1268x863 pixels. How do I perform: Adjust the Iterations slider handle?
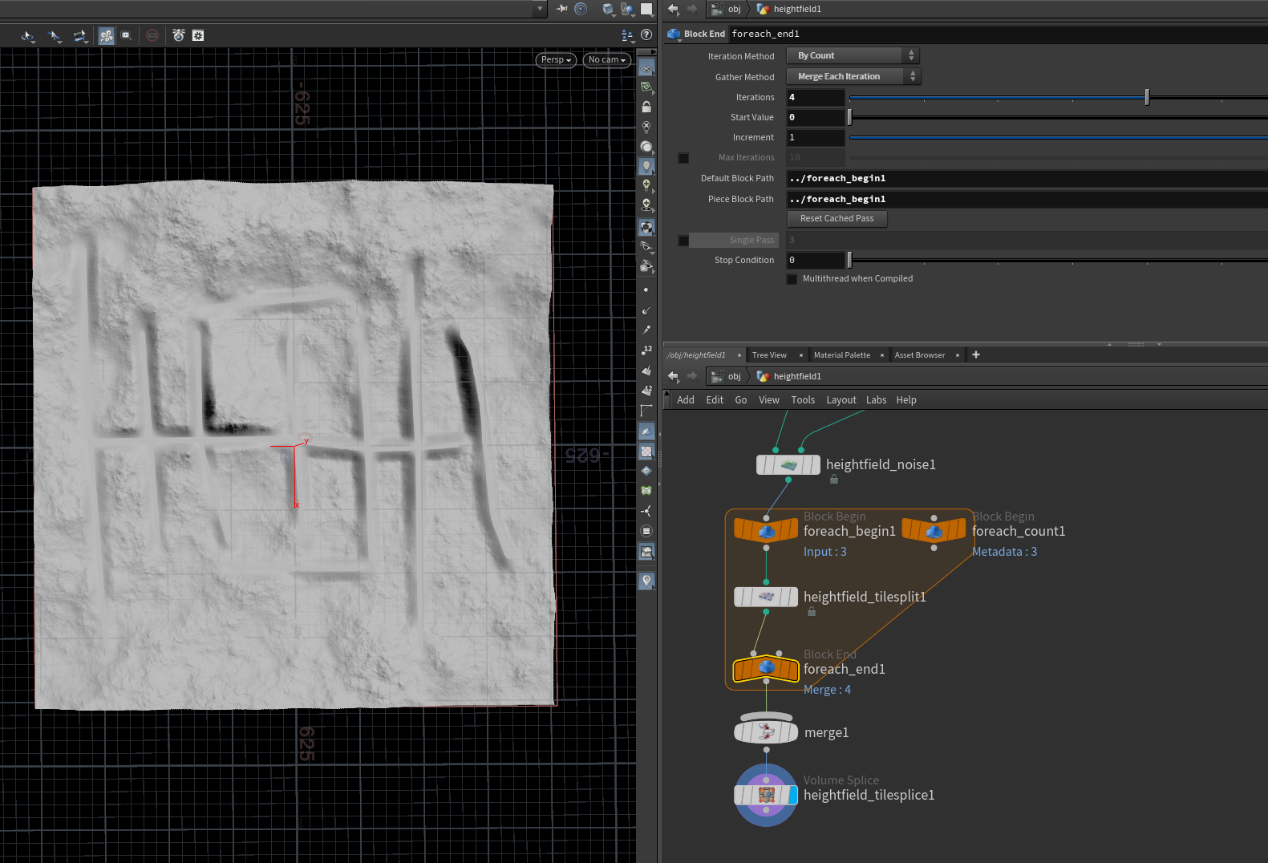point(1147,97)
